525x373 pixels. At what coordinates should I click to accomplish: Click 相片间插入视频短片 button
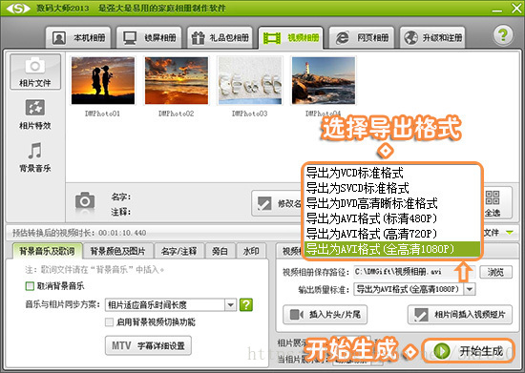pyautogui.click(x=460, y=315)
